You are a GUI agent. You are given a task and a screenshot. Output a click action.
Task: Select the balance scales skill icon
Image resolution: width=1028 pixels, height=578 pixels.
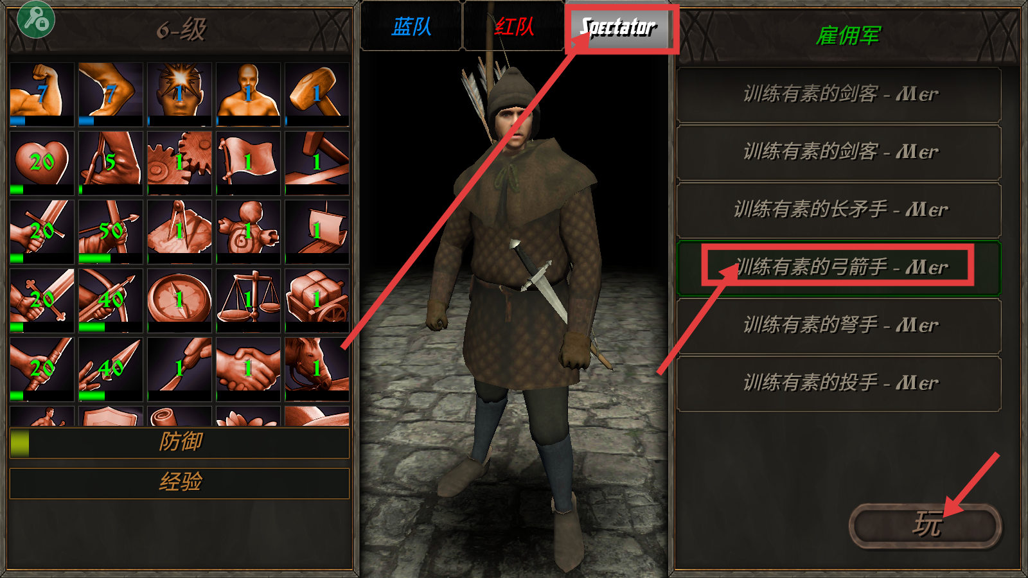point(248,300)
